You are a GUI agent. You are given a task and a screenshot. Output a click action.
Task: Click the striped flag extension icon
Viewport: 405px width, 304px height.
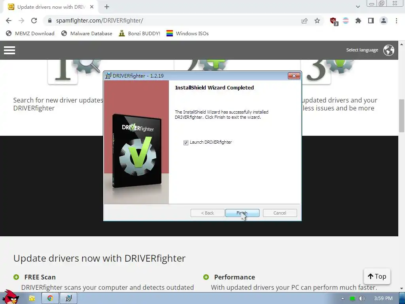(x=346, y=21)
